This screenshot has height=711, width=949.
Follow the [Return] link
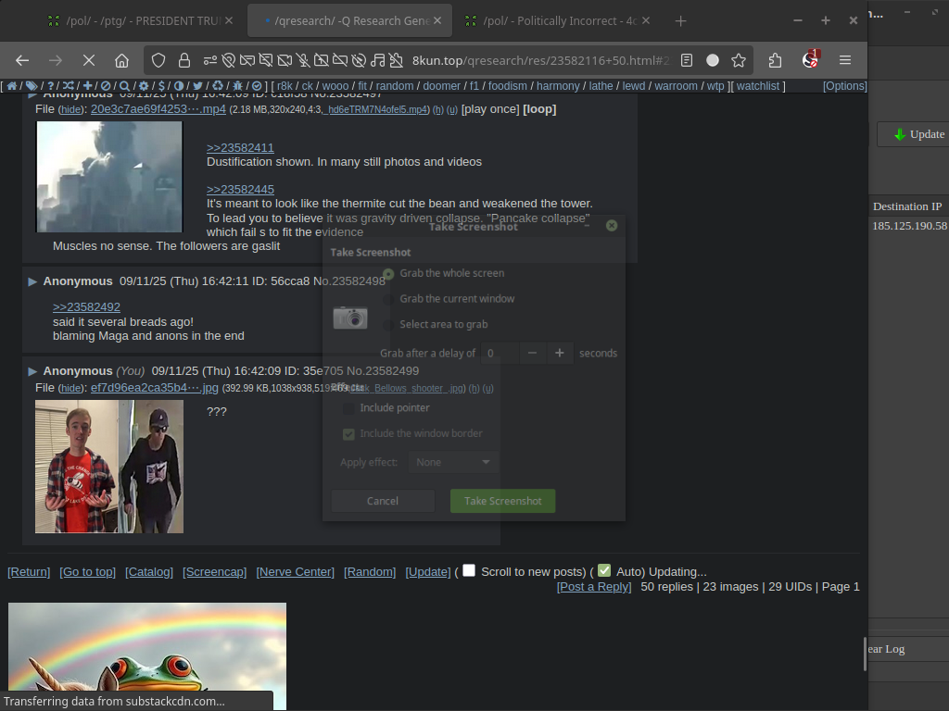tap(29, 572)
